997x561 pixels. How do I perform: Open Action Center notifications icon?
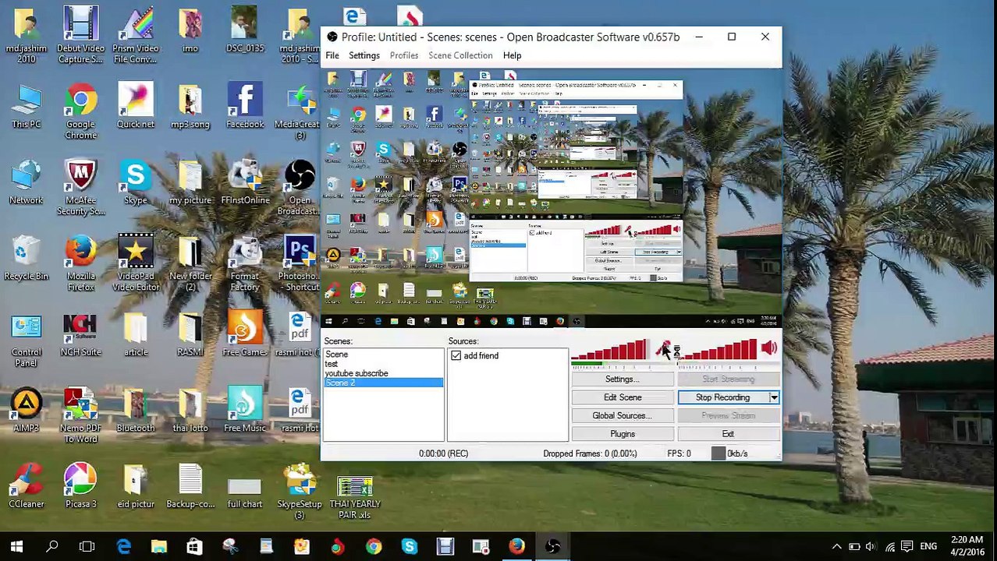[908, 546]
